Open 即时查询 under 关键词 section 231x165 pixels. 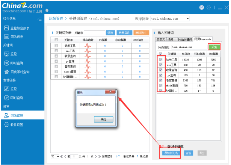point(14,63)
